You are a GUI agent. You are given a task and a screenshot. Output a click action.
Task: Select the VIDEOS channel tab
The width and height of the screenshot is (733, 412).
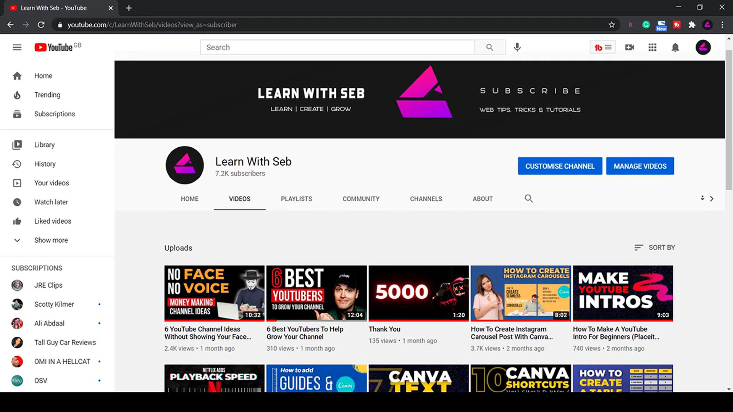tap(240, 199)
